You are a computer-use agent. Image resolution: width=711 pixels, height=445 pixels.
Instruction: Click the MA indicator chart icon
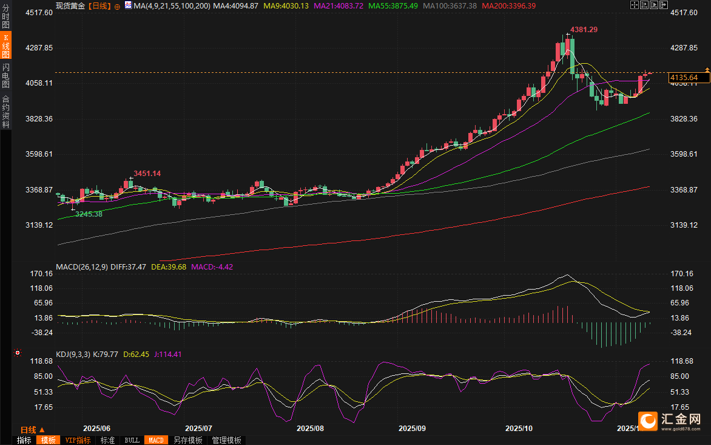127,5
